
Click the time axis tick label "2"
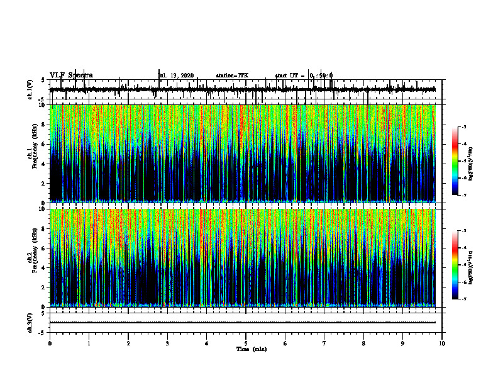[128, 343]
